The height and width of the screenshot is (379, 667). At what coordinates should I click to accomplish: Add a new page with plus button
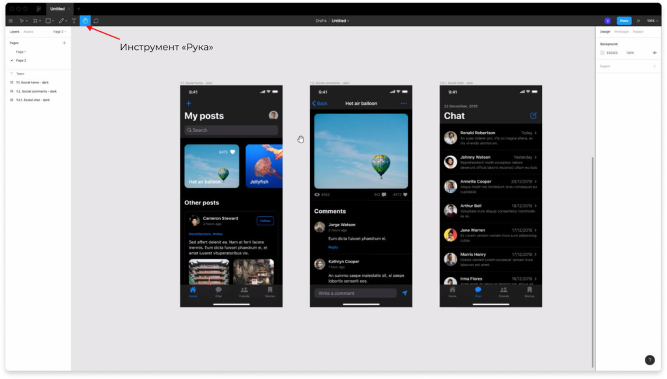click(x=64, y=43)
